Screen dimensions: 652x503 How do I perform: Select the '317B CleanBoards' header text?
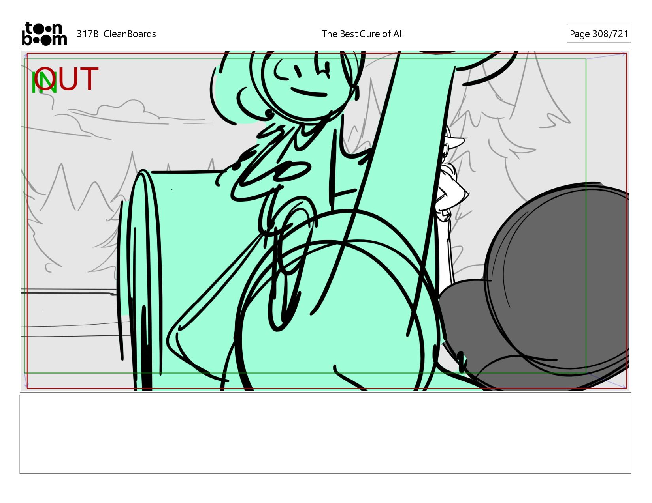tap(116, 34)
